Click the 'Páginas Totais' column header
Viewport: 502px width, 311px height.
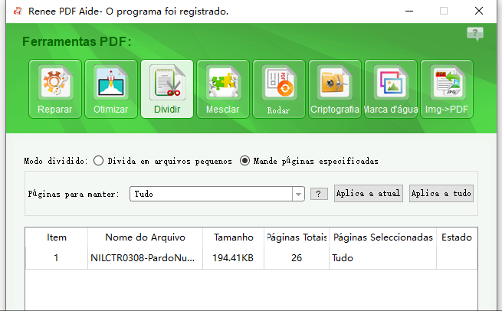click(x=297, y=237)
